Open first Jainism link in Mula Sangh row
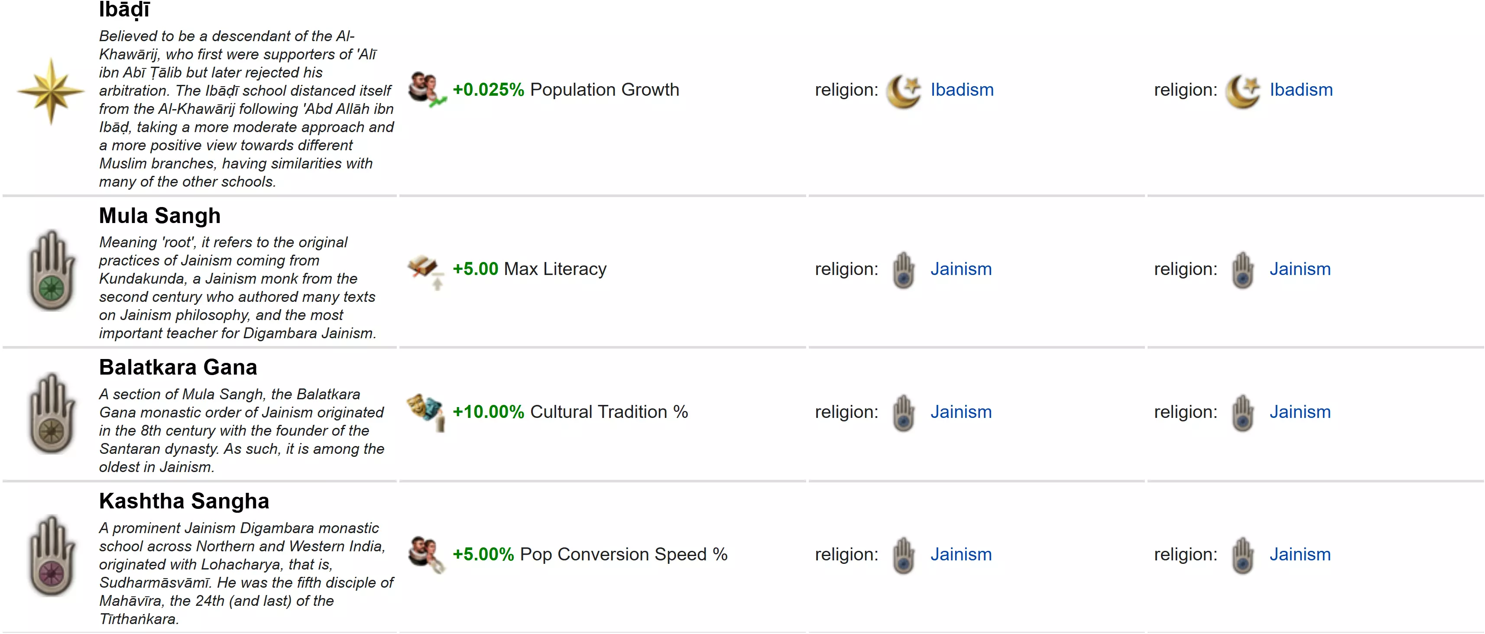 click(960, 269)
